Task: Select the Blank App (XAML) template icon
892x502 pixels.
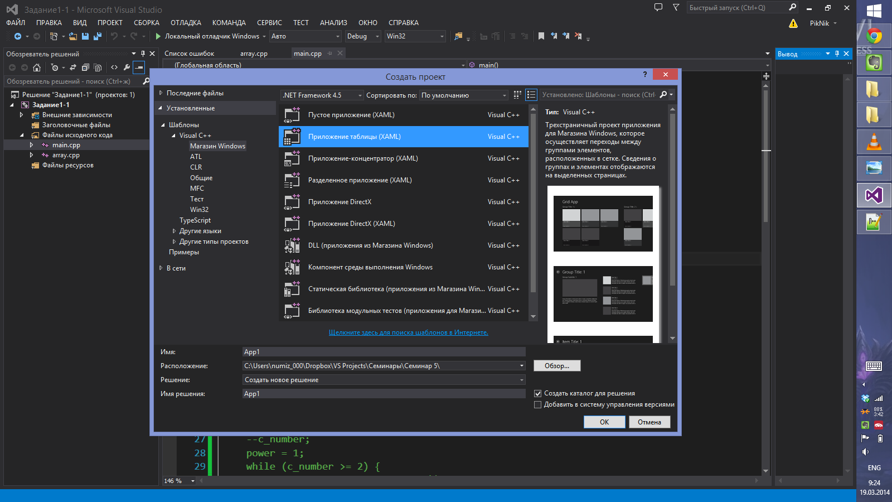Action: 292,115
